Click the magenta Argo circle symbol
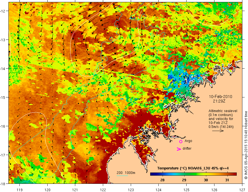The height and width of the screenshot is (192, 248). [181, 141]
